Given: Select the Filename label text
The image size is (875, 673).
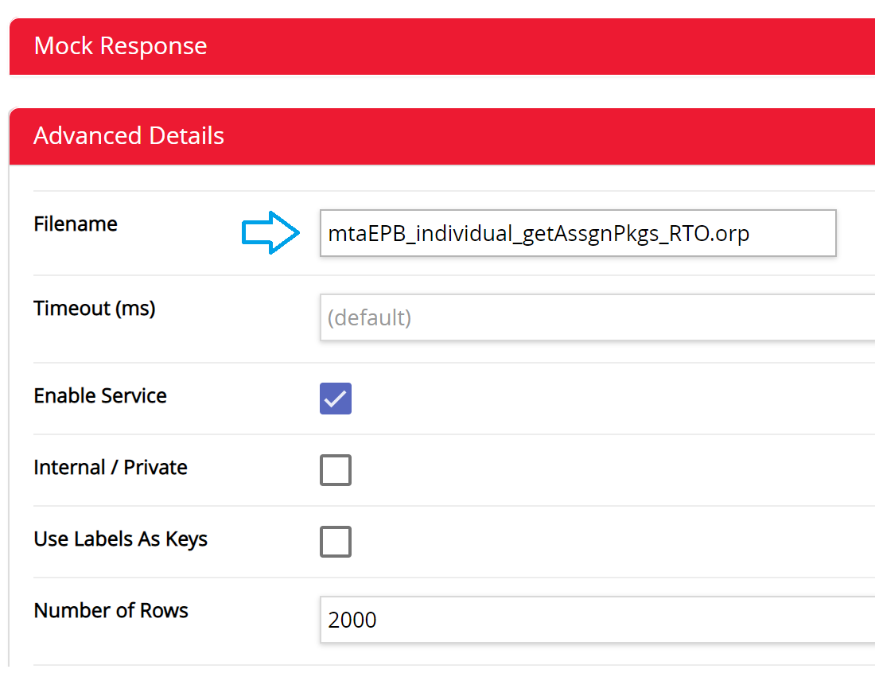Looking at the screenshot, I should pyautogui.click(x=76, y=224).
